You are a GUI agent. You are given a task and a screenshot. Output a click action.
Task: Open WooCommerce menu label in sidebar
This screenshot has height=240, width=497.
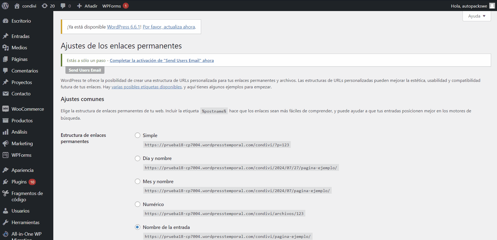click(x=28, y=109)
